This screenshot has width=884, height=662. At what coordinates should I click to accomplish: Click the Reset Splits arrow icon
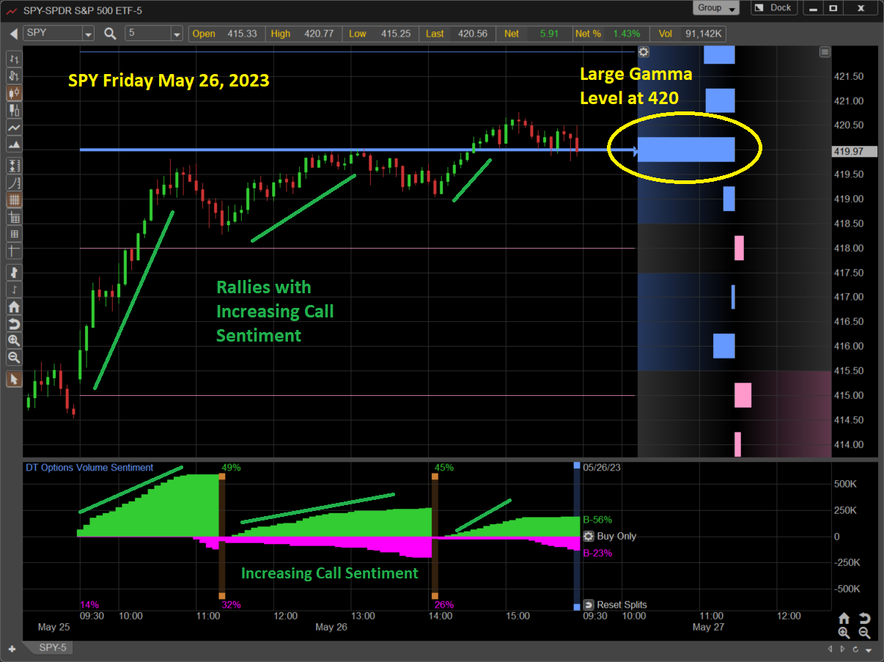589,605
